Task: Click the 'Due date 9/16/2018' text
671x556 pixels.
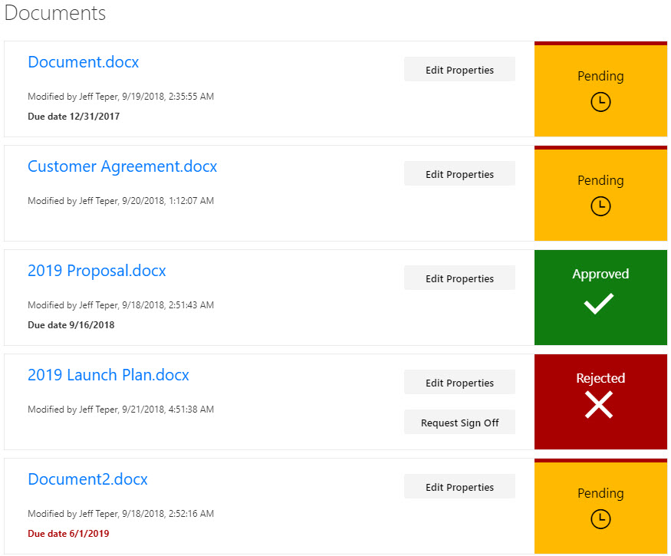Action: click(x=71, y=325)
